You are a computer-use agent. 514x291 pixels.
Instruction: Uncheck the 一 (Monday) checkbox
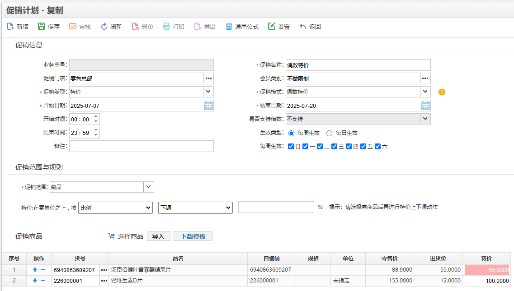click(305, 146)
